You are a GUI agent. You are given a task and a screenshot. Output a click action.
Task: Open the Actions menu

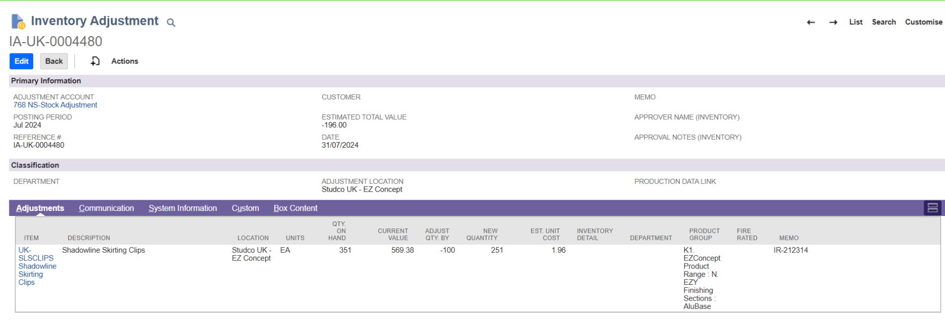125,61
